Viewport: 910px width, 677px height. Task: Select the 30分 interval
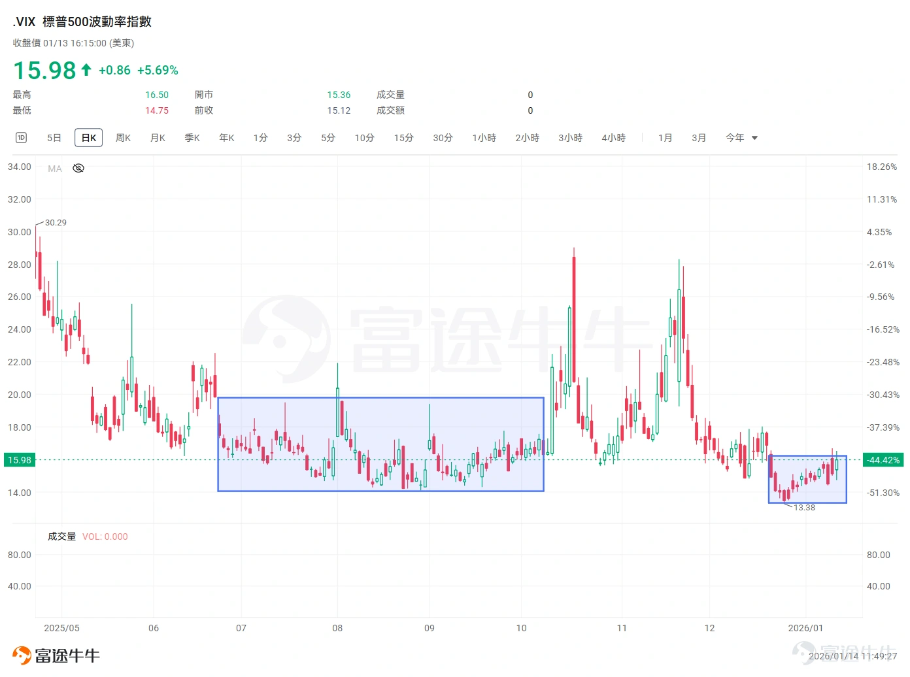(443, 138)
